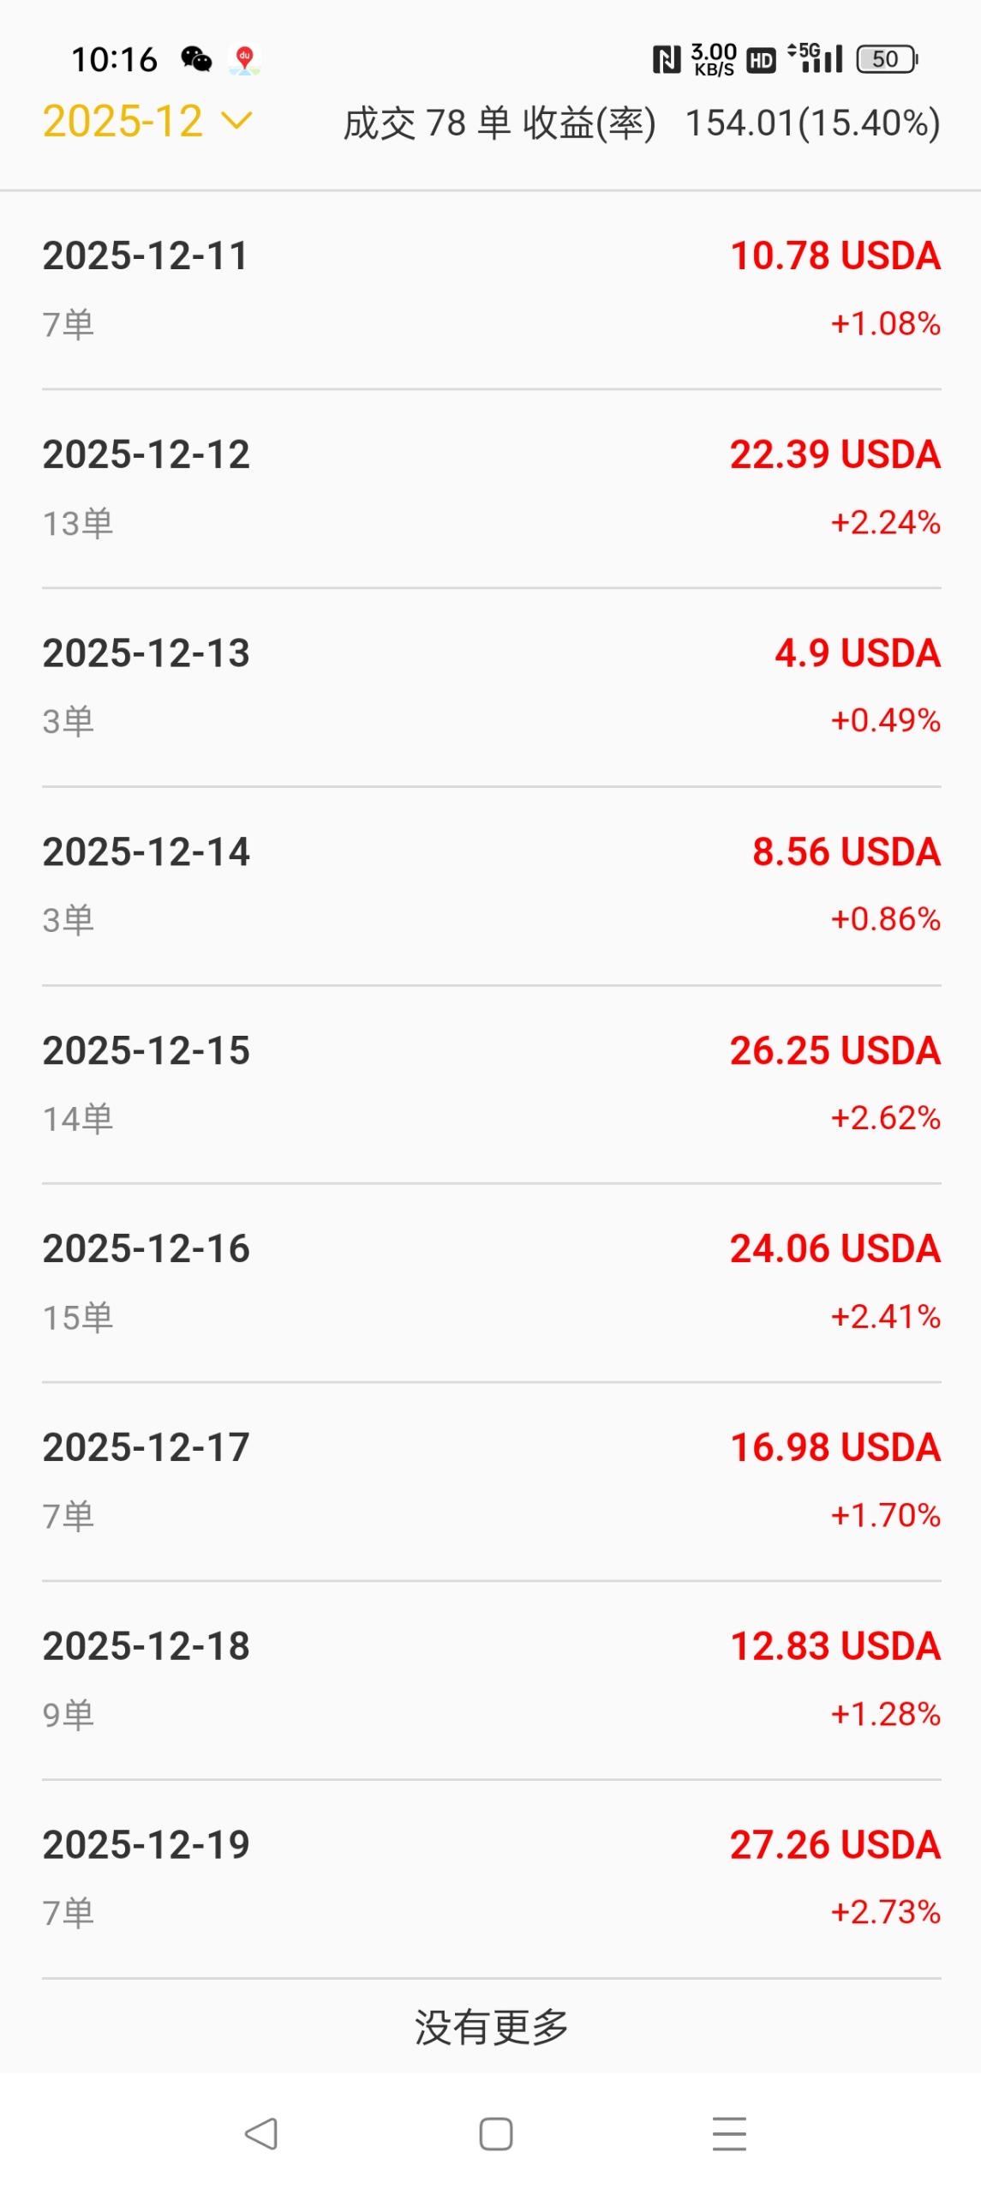The image size is (981, 2195).
Task: Tap the 4.9 USDA profit amount
Action: 858,653
